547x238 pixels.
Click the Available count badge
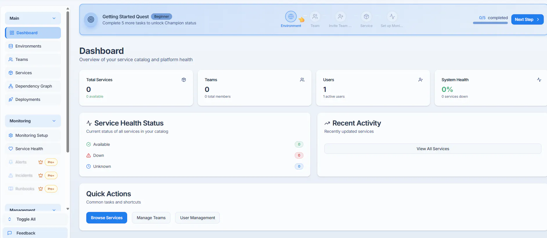[x=299, y=144]
